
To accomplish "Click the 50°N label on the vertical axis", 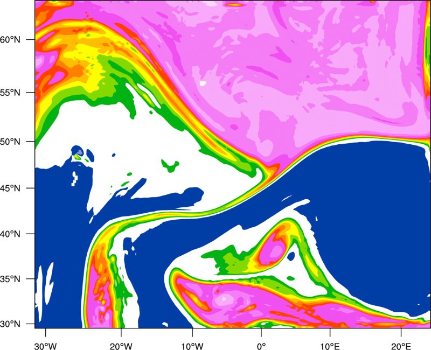I will 10,142.
